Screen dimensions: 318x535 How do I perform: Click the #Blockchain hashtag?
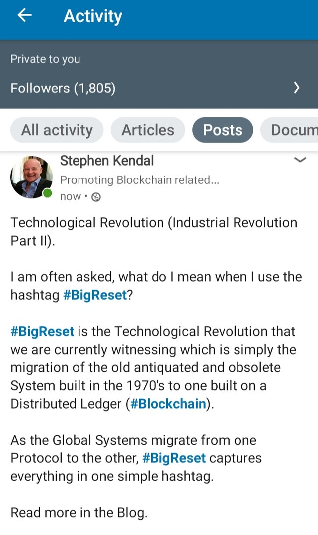click(x=168, y=403)
